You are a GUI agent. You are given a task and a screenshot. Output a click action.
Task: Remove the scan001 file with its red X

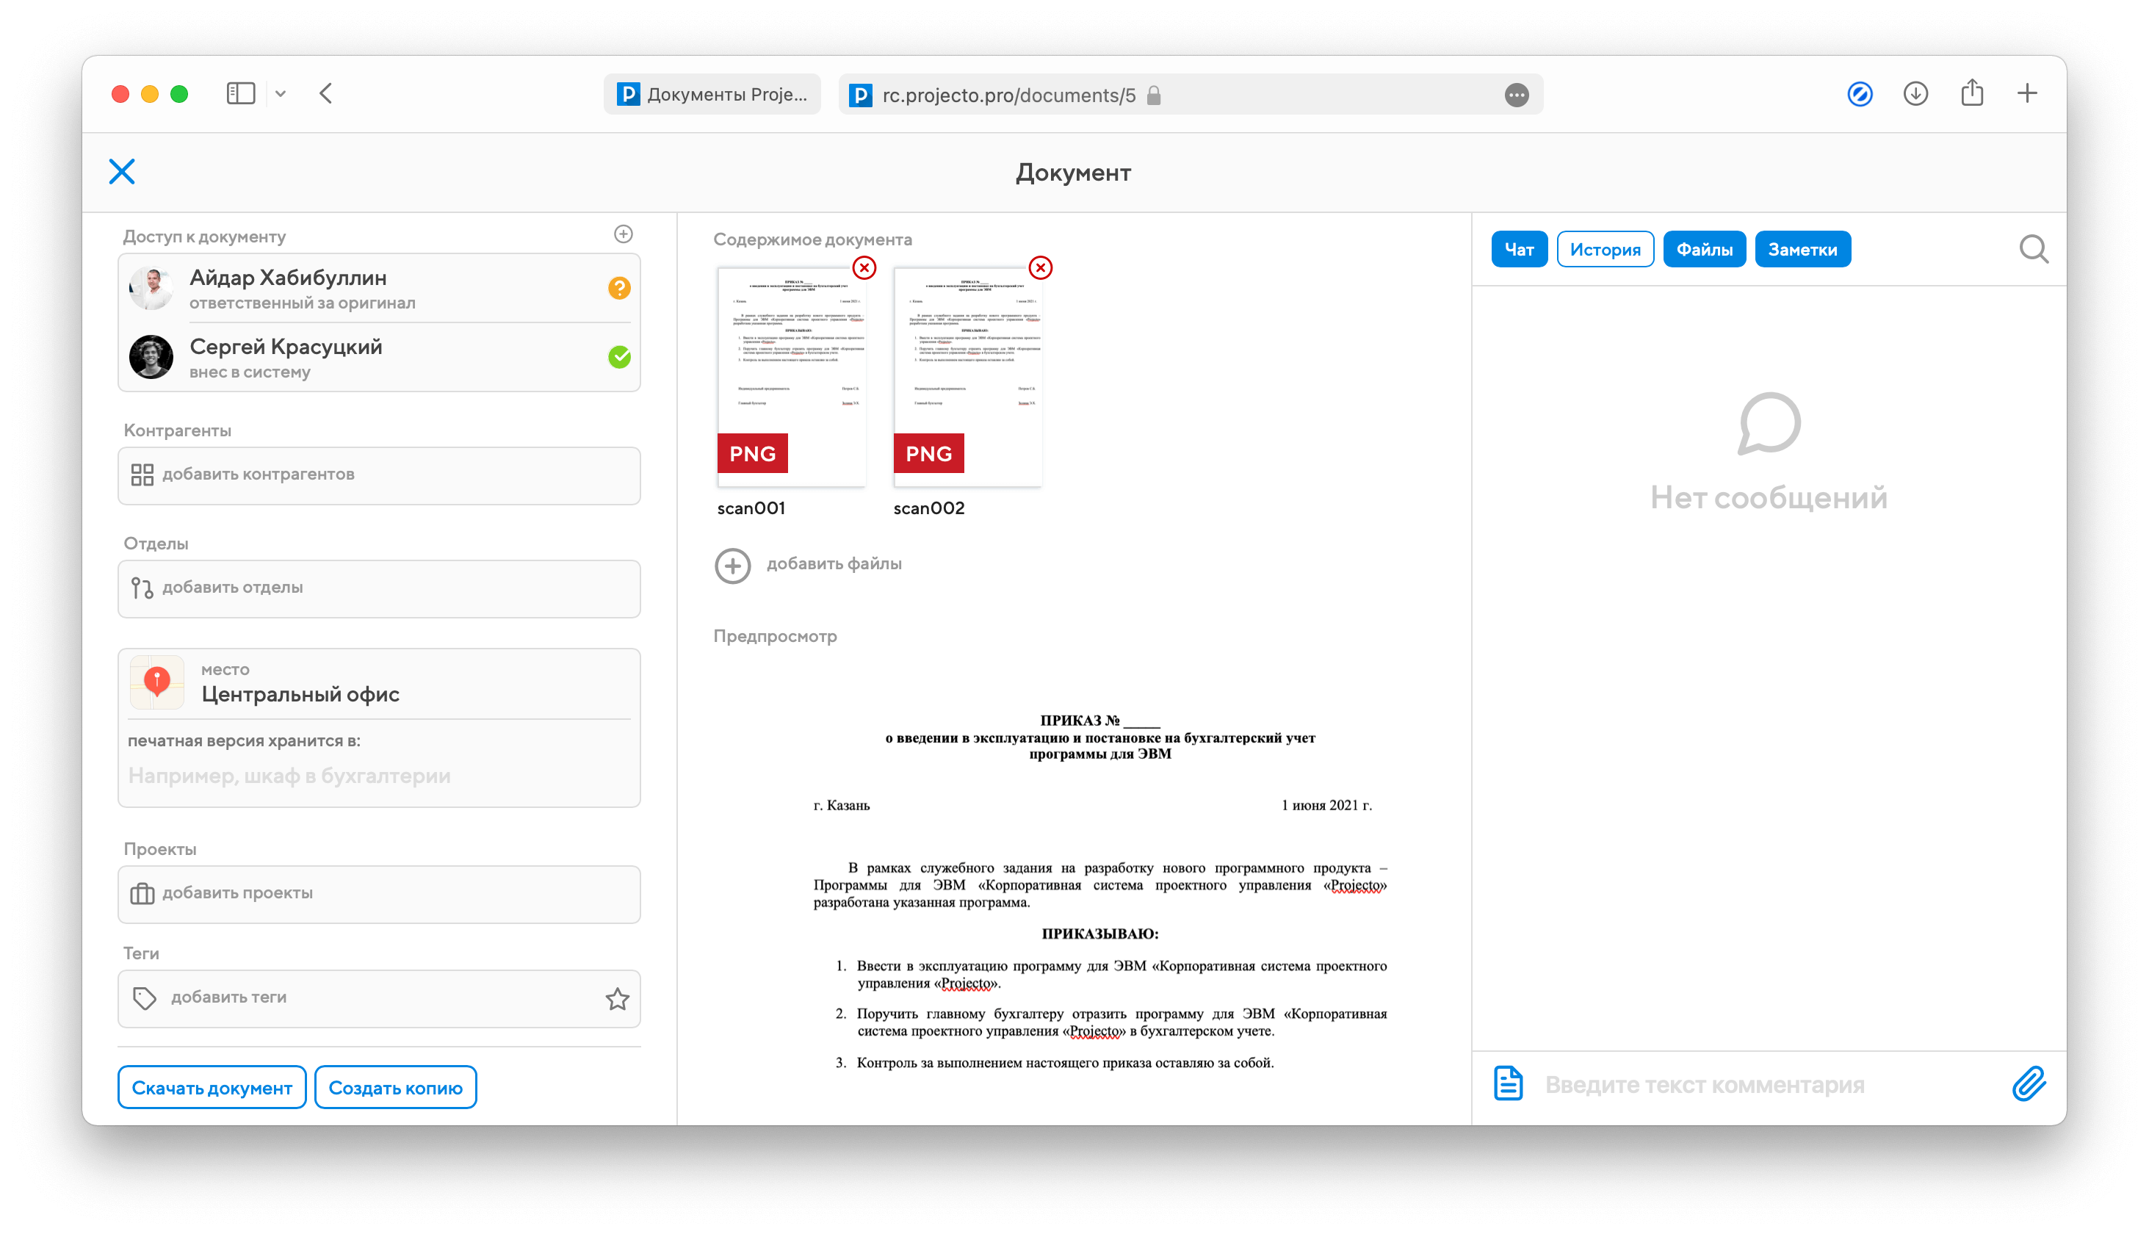(864, 268)
